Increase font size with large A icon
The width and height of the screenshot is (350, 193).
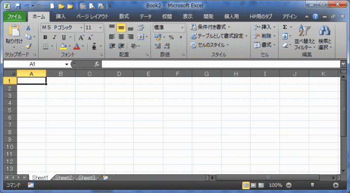tap(81, 37)
